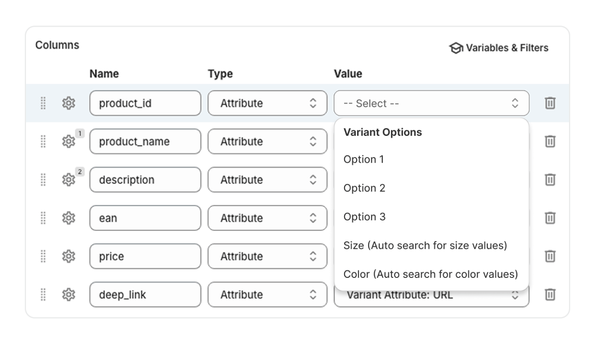This screenshot has width=595, height=343.
Task: Open settings gear for product_id row
Action: click(68, 103)
